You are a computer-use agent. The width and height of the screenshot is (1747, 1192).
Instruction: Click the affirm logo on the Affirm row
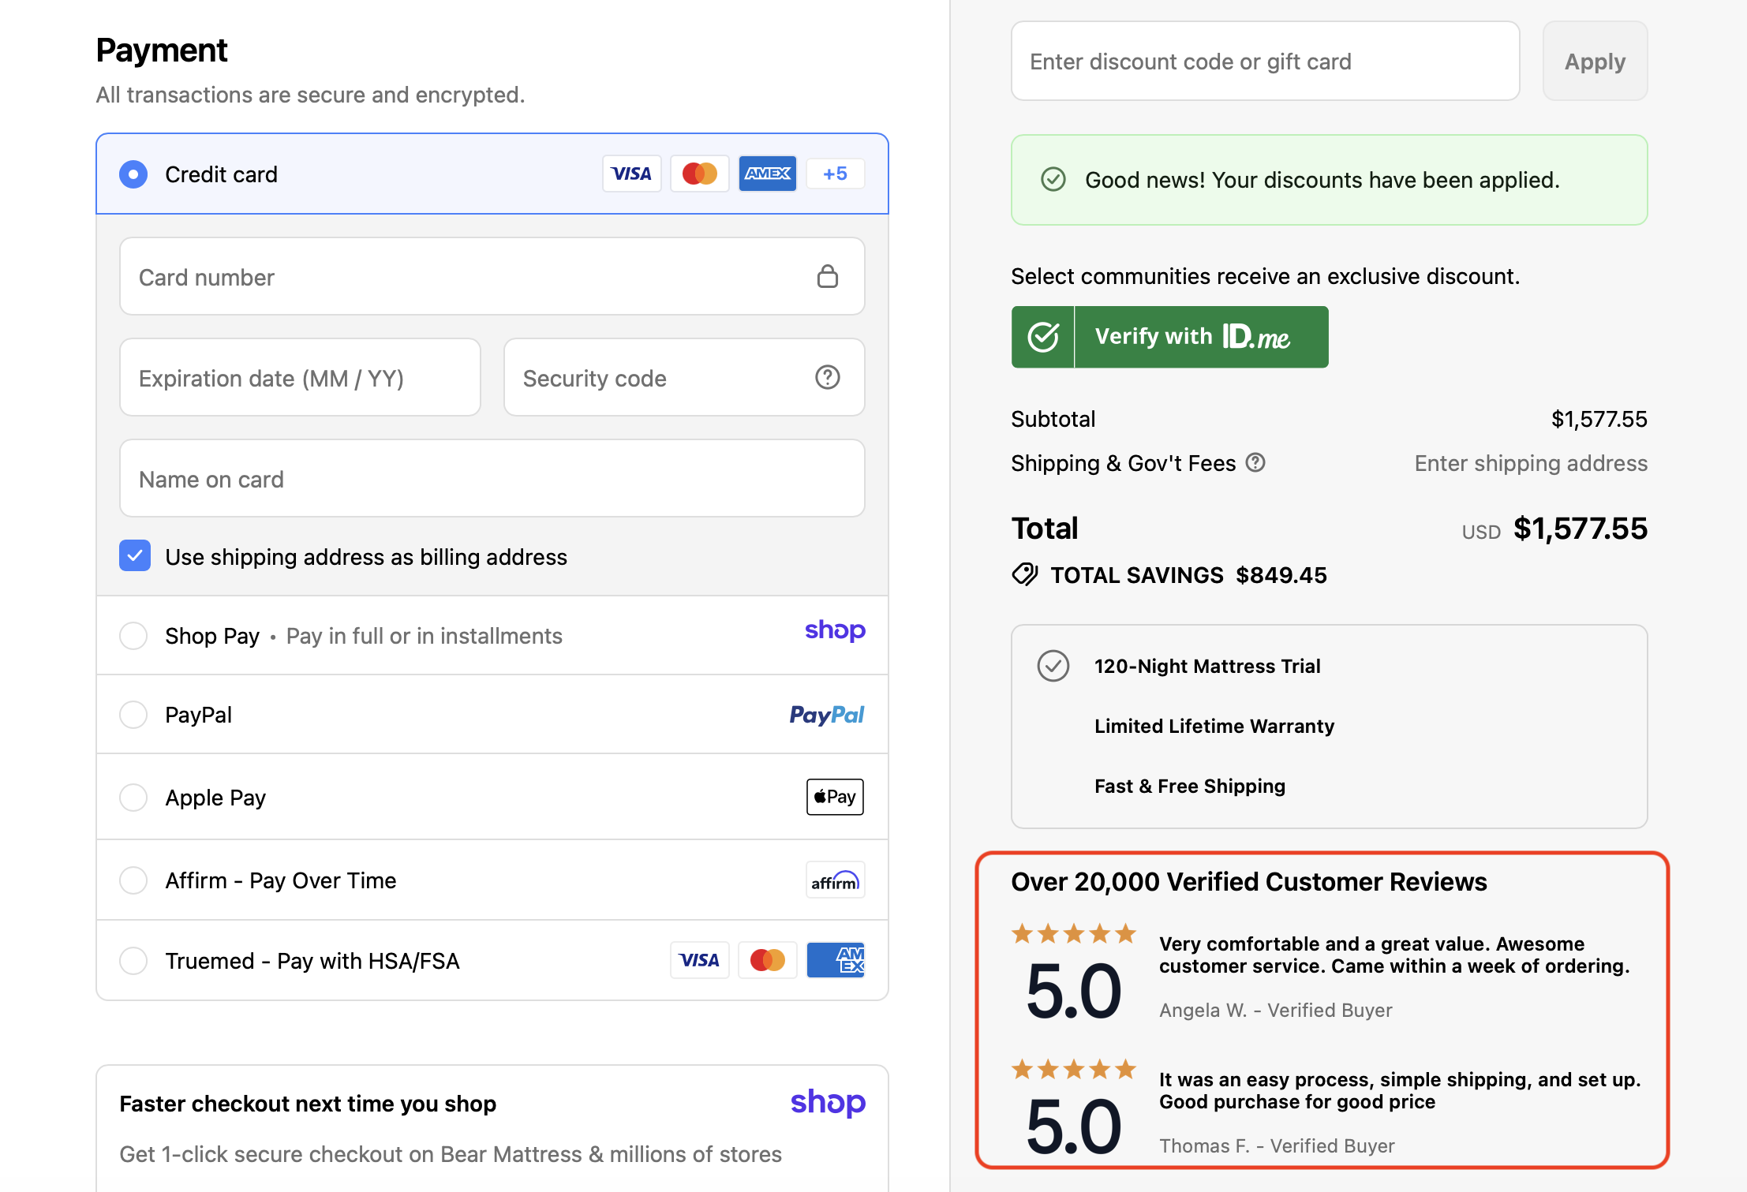[835, 880]
